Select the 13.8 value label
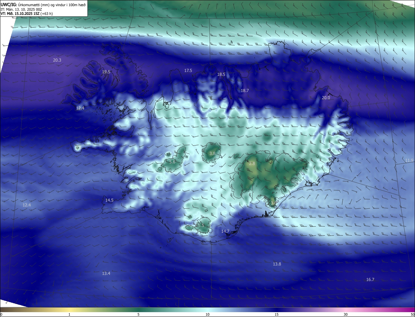This screenshot has width=415, height=317. coord(277,264)
